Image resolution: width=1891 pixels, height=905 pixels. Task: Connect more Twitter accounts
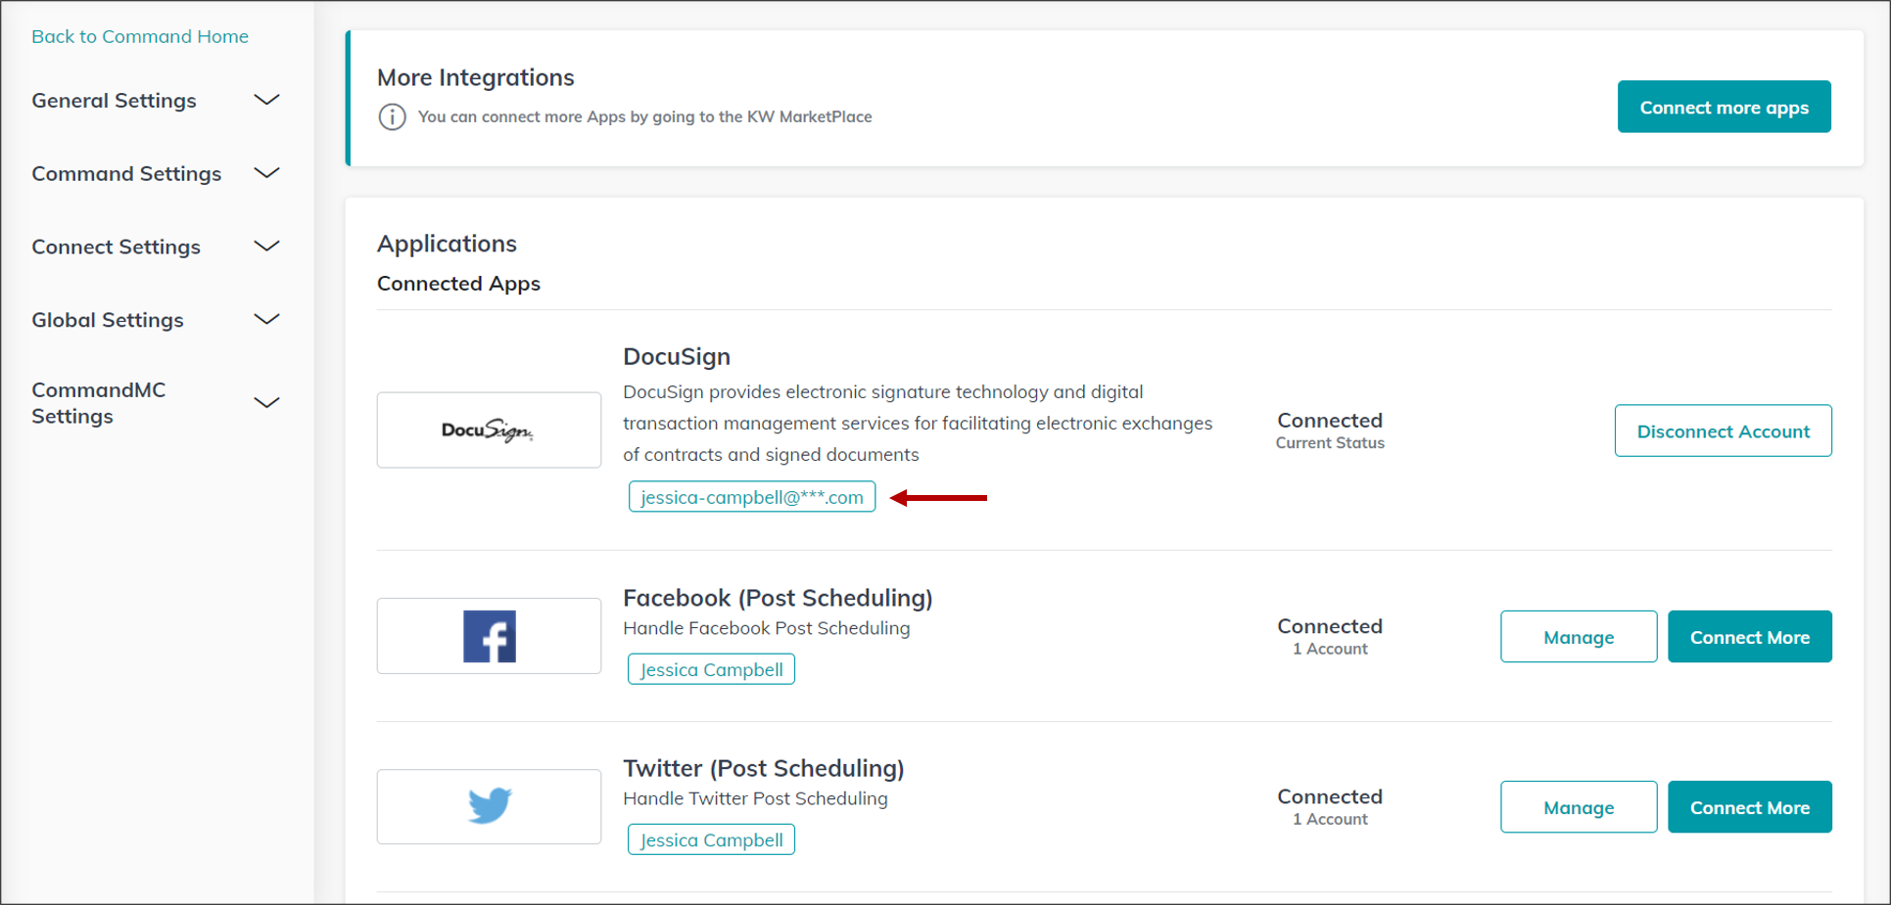coord(1749,806)
